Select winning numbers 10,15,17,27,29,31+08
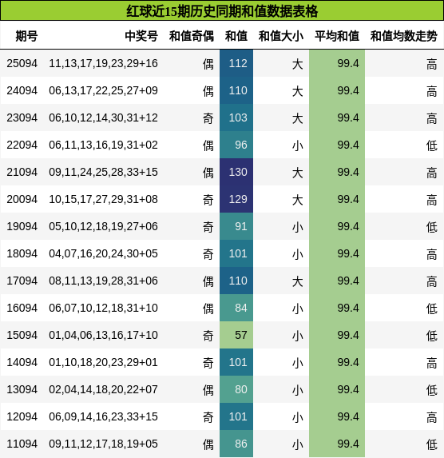Image resolution: width=444 pixels, height=458 pixels. [103, 199]
